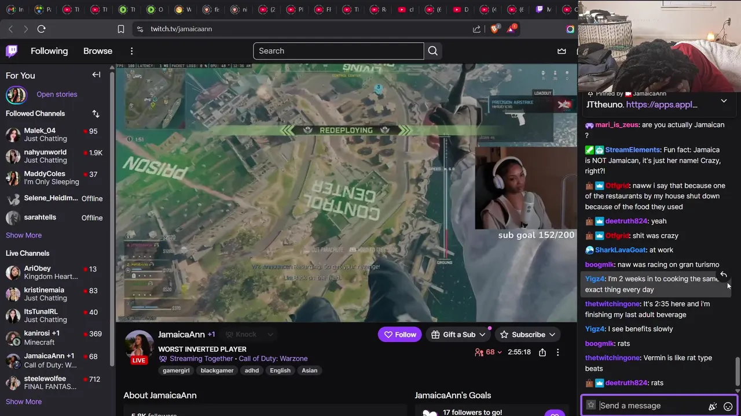Click the browser address bar URL
The width and height of the screenshot is (741, 416).
click(181, 29)
